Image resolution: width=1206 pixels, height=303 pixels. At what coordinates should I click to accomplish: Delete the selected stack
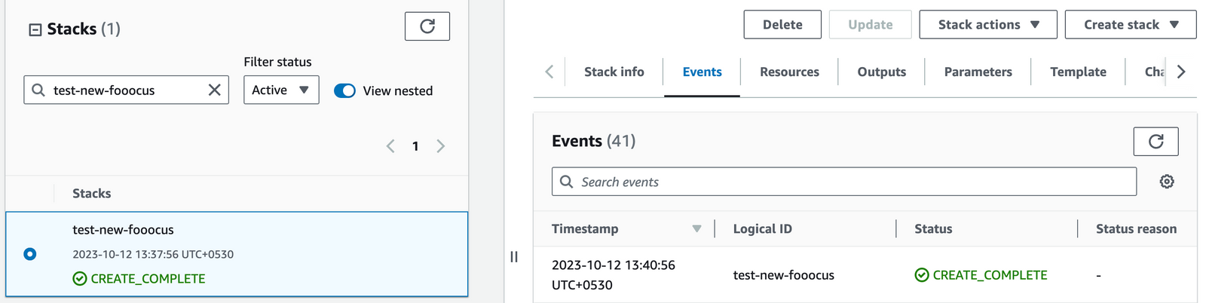coord(782,24)
